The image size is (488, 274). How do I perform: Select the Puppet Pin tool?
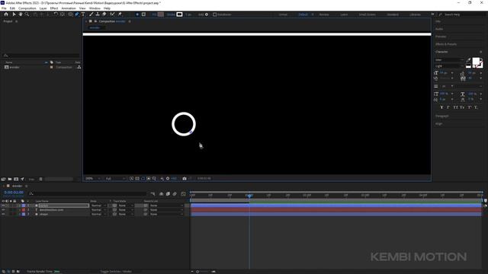(120, 14)
